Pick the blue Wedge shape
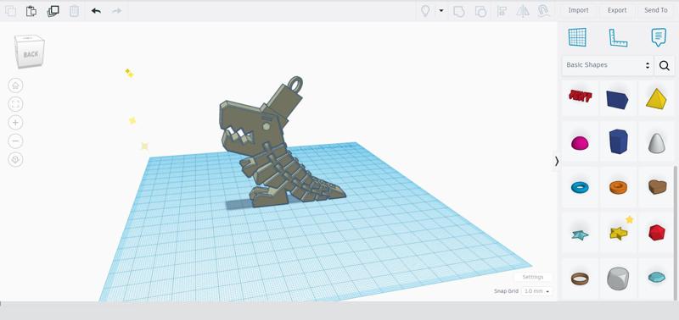 618,99
